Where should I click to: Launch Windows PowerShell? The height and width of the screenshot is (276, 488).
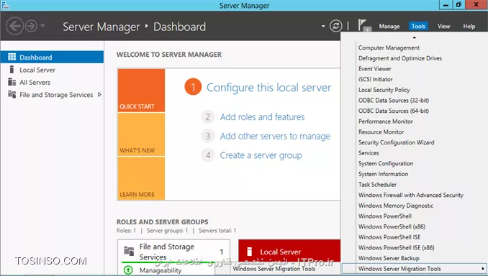click(x=384, y=216)
